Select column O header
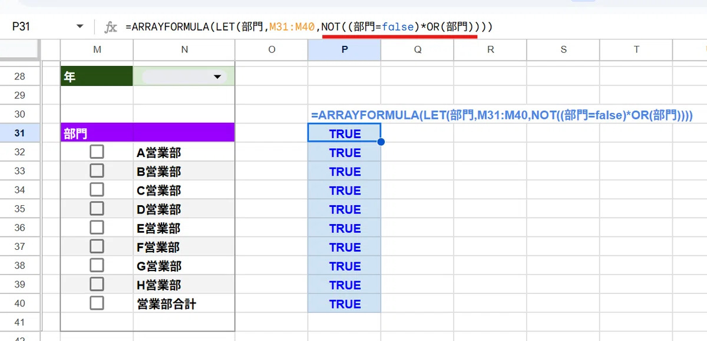 coord(272,50)
